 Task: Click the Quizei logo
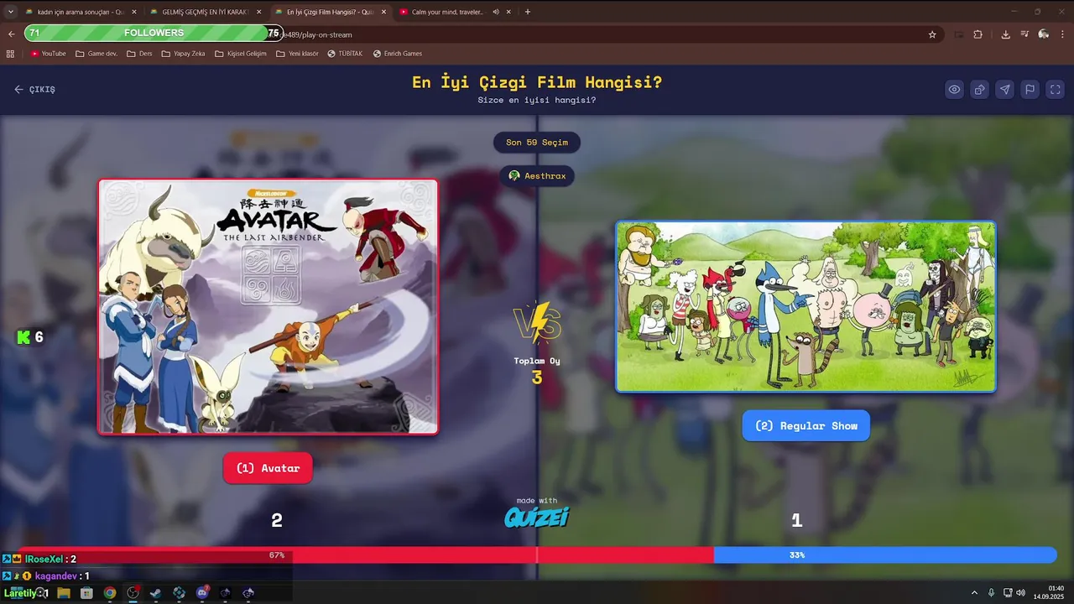pos(537,517)
